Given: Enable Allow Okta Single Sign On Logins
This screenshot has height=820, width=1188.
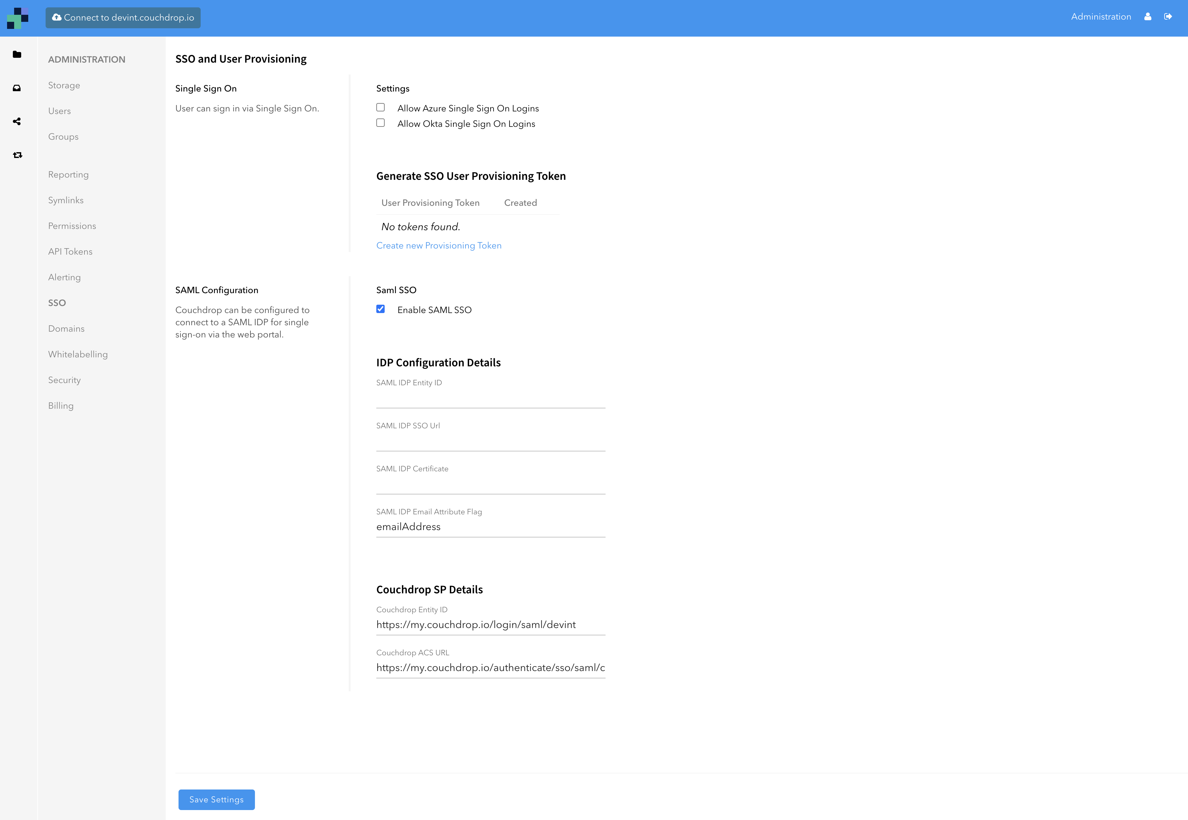Looking at the screenshot, I should coord(380,123).
